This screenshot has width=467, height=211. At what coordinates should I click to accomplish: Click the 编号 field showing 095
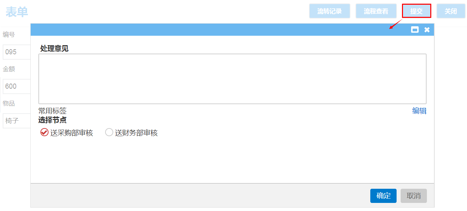17,52
